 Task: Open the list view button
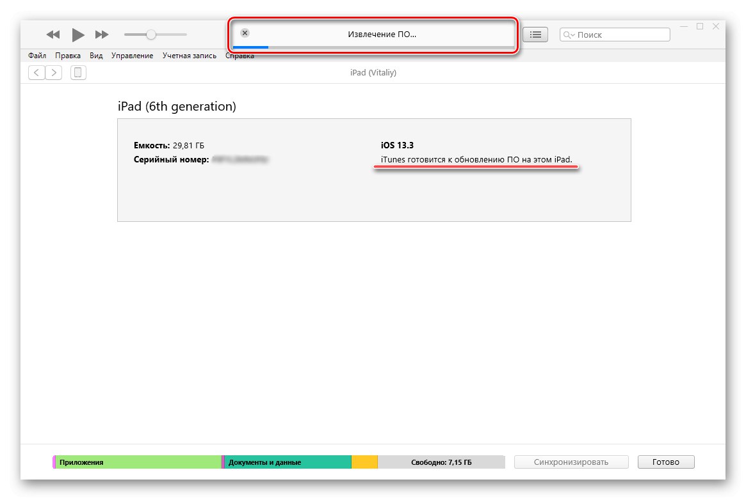[x=535, y=35]
